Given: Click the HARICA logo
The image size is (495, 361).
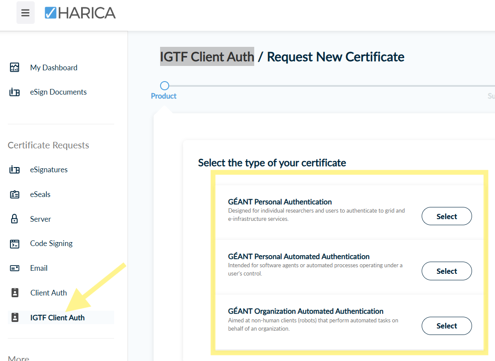Looking at the screenshot, I should tap(80, 13).
